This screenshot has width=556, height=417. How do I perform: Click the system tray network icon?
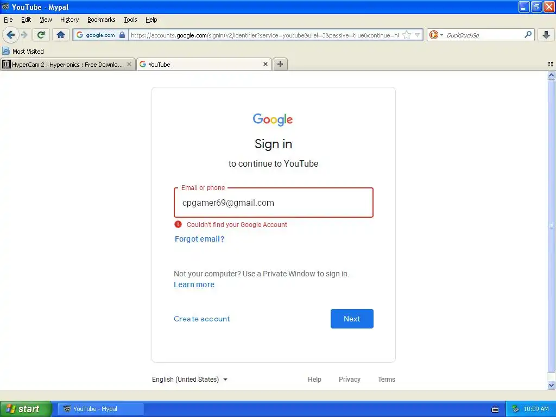tap(515, 409)
